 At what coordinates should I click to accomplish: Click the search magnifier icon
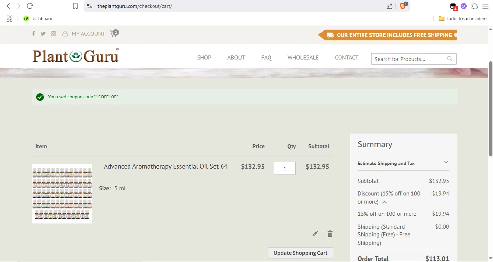click(450, 59)
